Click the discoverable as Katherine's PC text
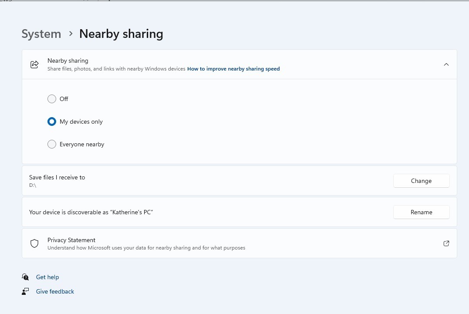The width and height of the screenshot is (469, 314). [91, 212]
